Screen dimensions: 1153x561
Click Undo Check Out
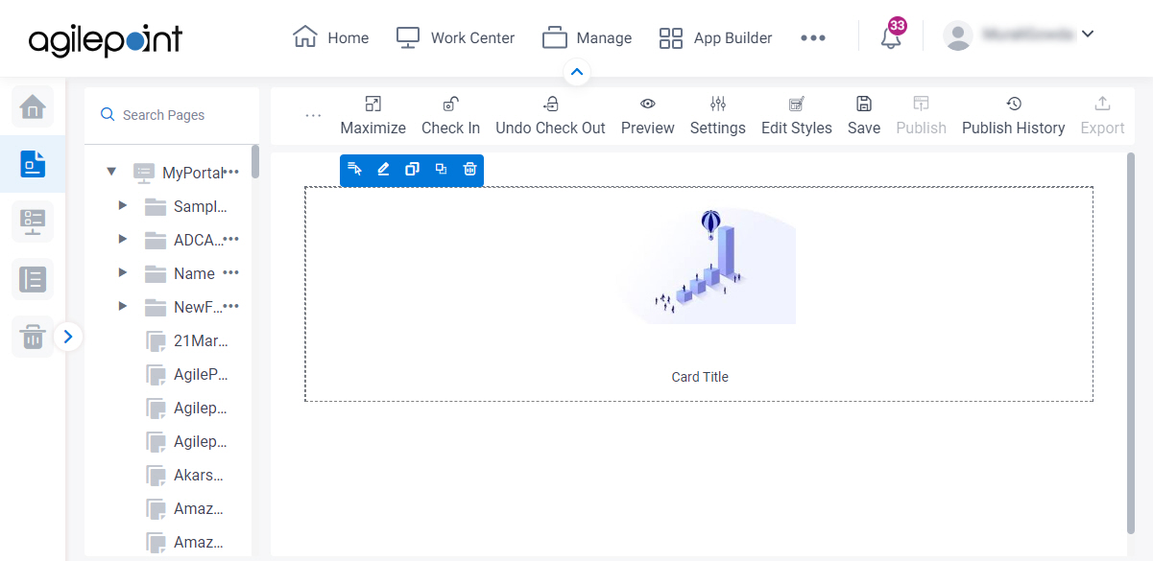coord(550,116)
